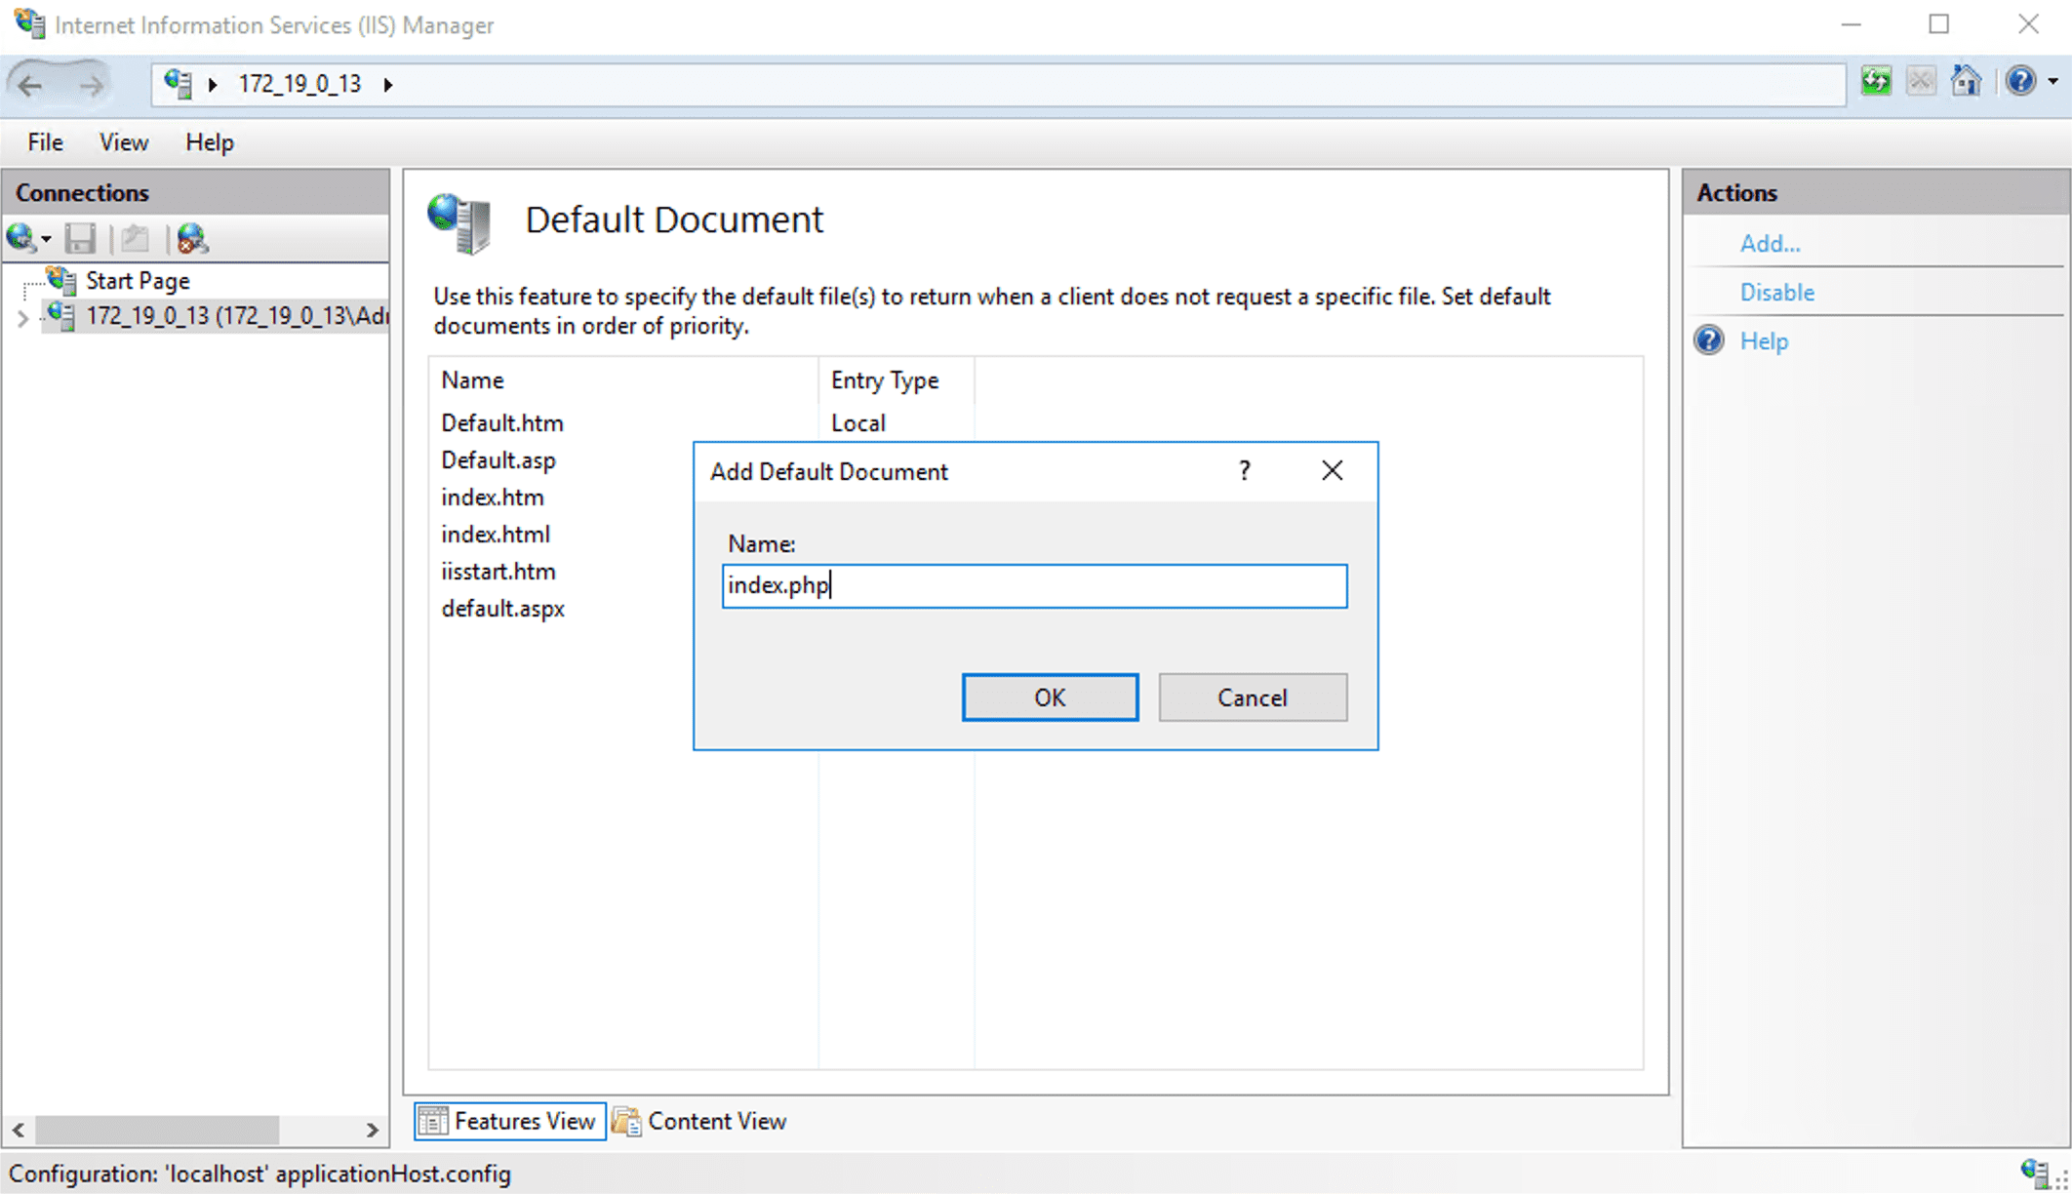Open the New Connection dropdown arrow
The width and height of the screenshot is (2072, 1194).
coord(46,239)
